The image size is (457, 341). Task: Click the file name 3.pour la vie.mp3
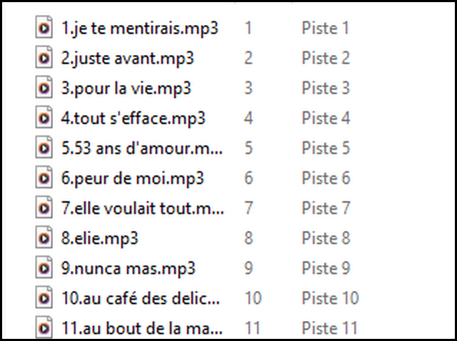pyautogui.click(x=126, y=88)
